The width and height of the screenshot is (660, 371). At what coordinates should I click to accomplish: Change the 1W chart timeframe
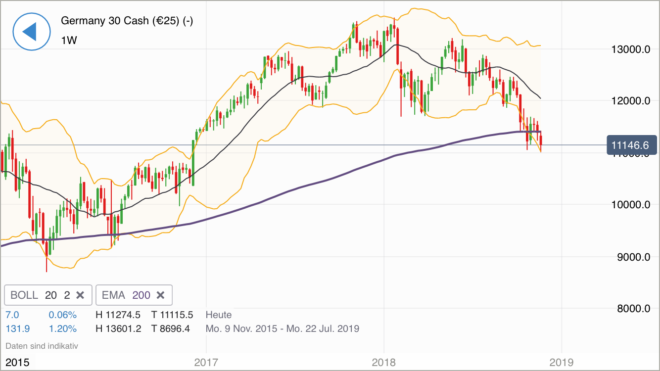pos(69,41)
